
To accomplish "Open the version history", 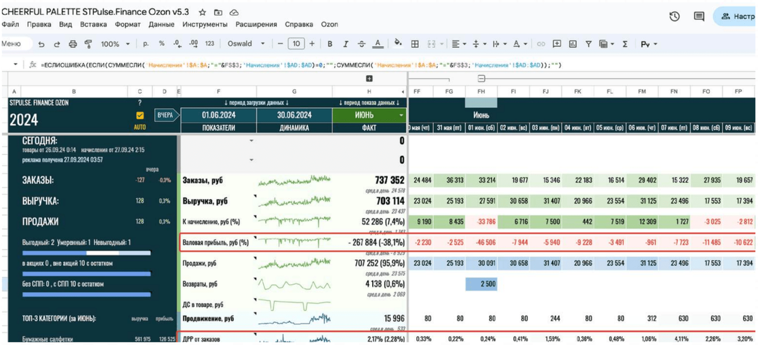I will click(x=675, y=17).
